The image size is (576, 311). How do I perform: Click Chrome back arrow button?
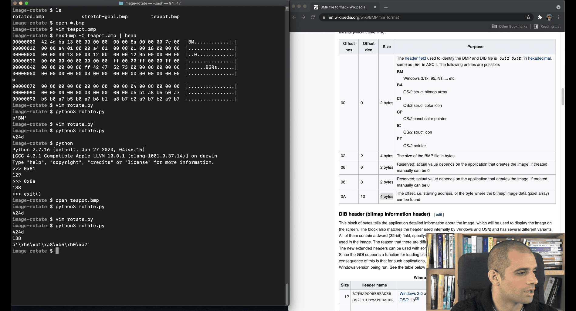[x=294, y=17]
